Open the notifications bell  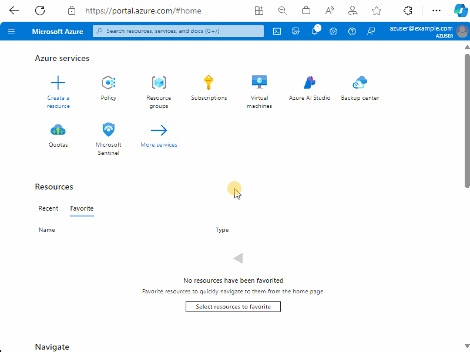click(315, 31)
